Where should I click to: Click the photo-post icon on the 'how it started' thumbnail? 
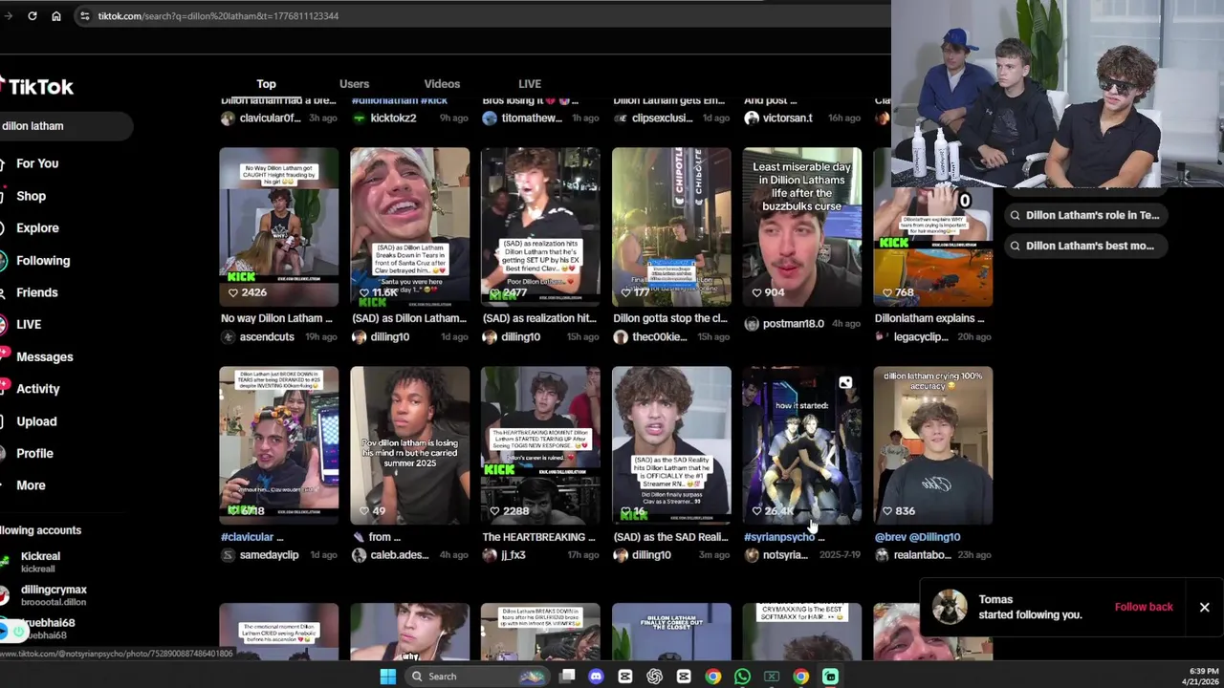[x=845, y=383]
